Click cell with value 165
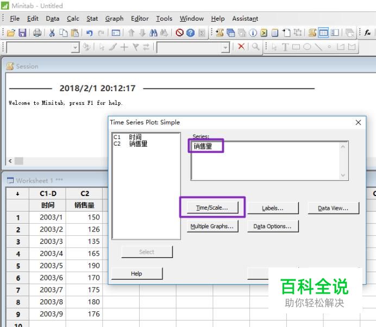The image size is (376, 327). pyautogui.click(x=84, y=254)
